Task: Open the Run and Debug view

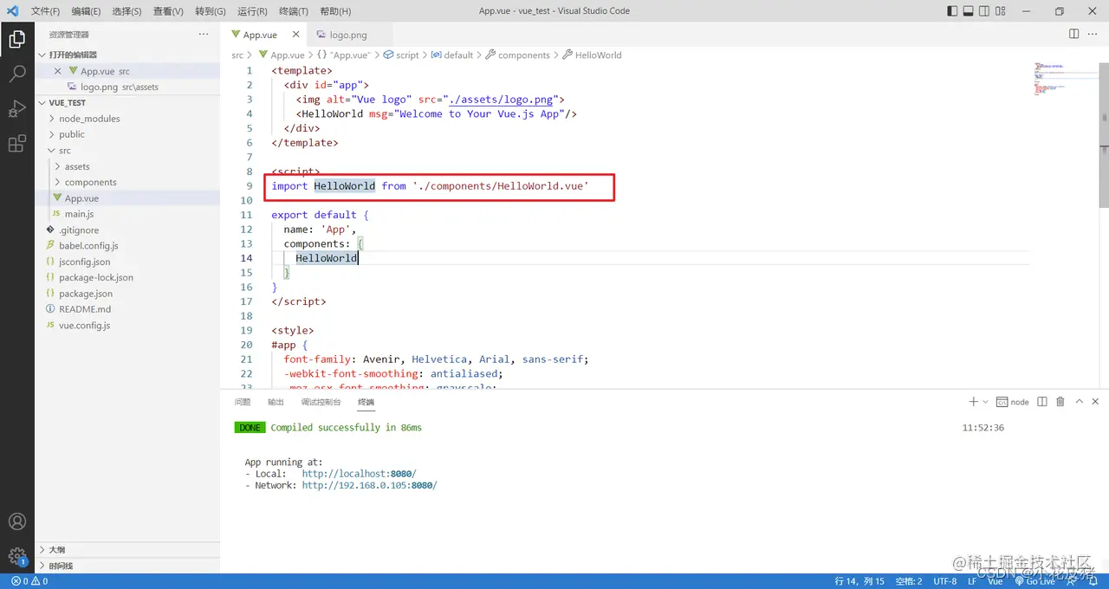Action: click(x=16, y=109)
